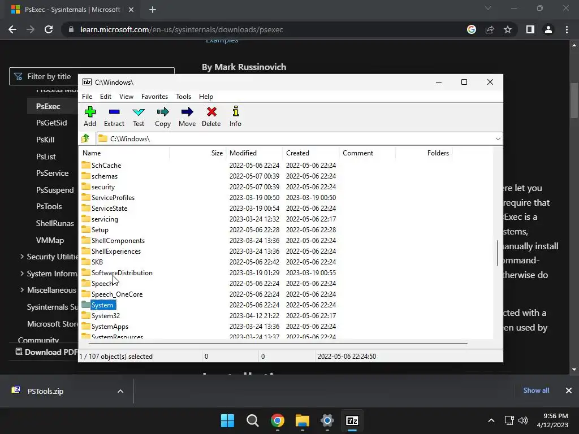Open the Chrome profile icon

(x=548, y=29)
